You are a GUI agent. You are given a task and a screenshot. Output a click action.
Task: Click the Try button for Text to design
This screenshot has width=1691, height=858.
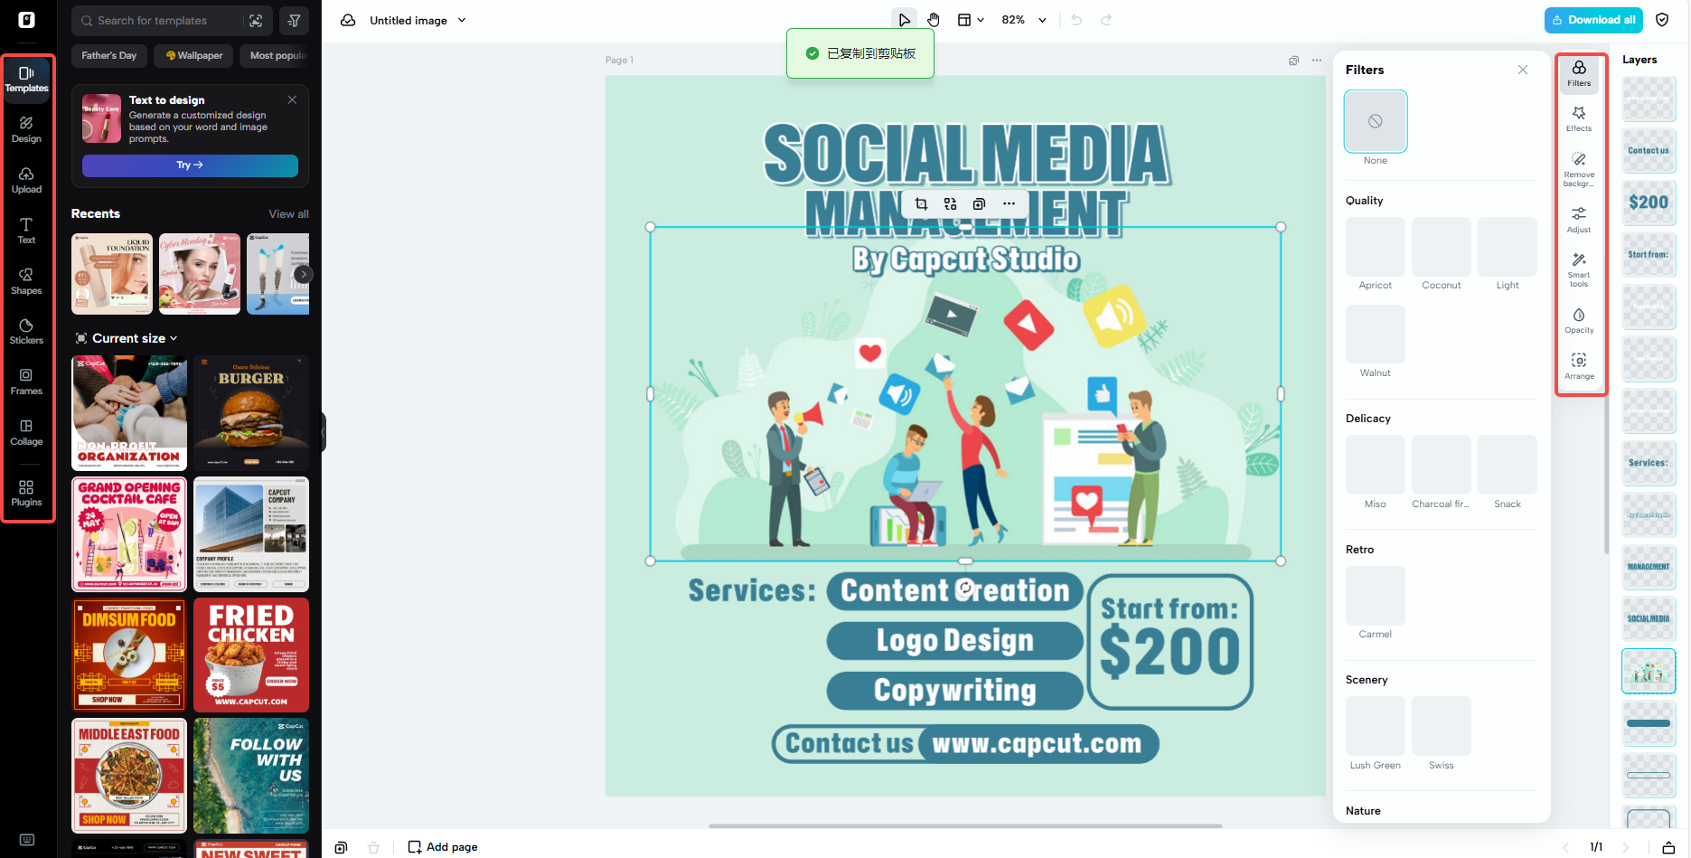click(190, 165)
